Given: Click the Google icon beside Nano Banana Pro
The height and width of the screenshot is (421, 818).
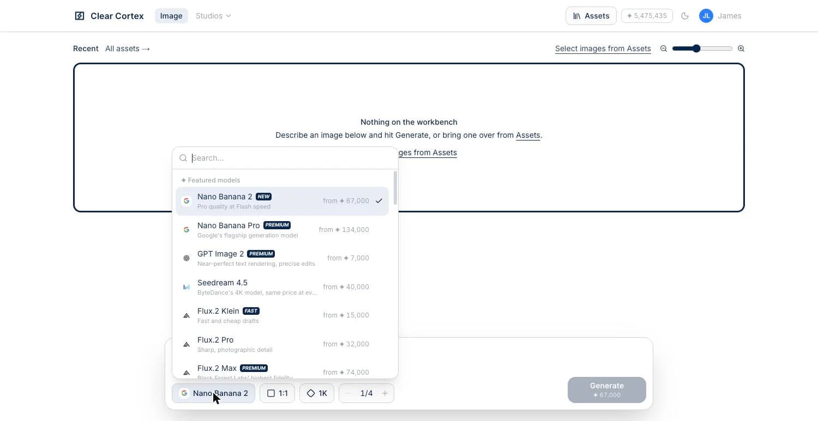Looking at the screenshot, I should pos(187,230).
